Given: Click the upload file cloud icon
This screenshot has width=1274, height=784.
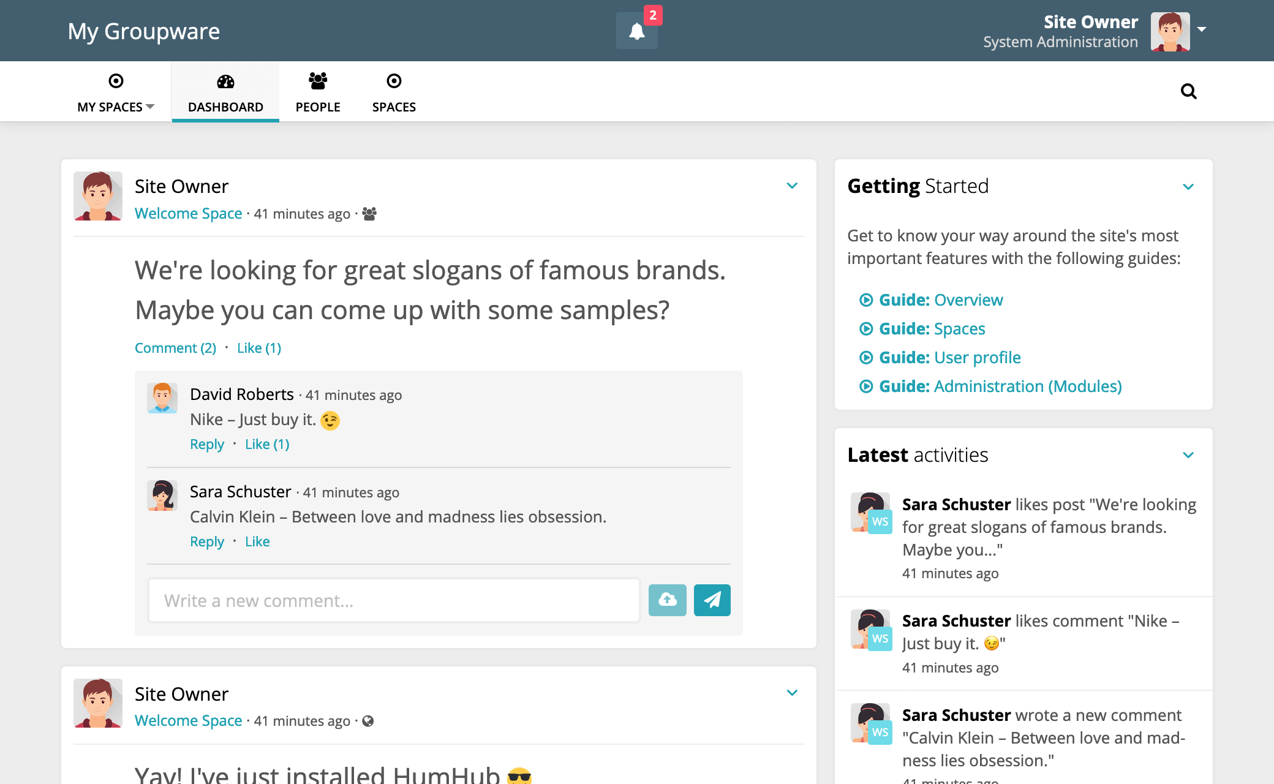Looking at the screenshot, I should click(x=667, y=600).
